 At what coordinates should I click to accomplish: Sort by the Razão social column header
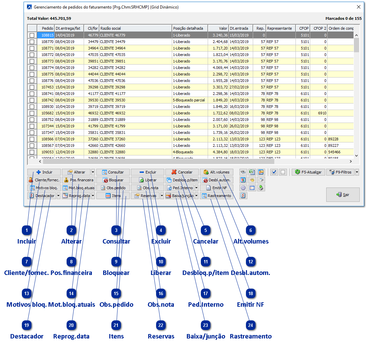point(135,28)
